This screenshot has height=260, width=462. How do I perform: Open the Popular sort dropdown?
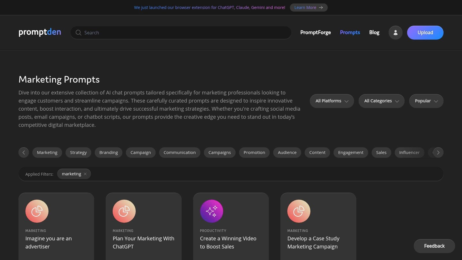tap(426, 101)
